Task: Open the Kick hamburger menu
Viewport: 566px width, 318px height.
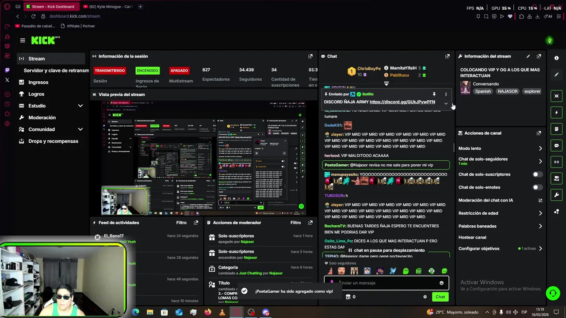Action: click(x=23, y=40)
